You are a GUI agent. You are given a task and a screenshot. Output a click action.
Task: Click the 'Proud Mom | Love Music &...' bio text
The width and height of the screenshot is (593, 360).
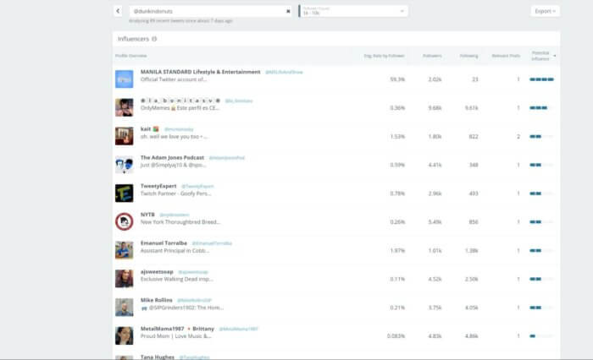pos(176,335)
